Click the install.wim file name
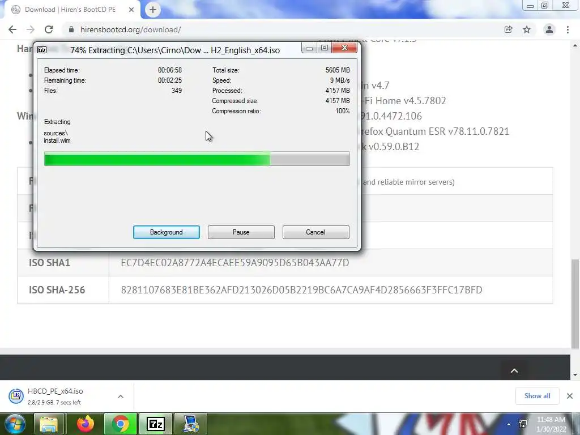Viewport: 580px width, 435px height. (x=57, y=140)
